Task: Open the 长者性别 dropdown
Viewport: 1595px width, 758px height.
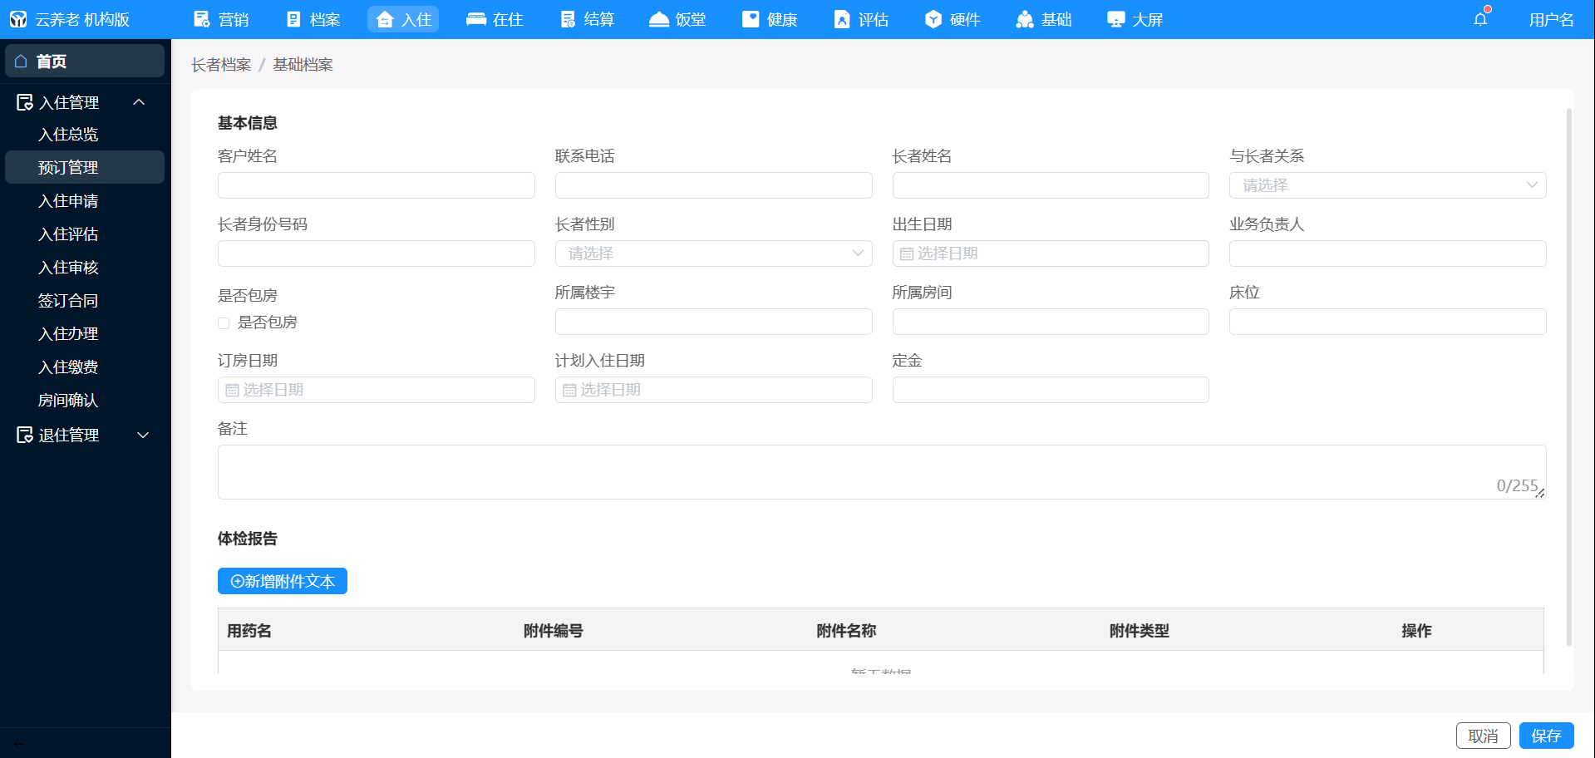Action: [712, 253]
